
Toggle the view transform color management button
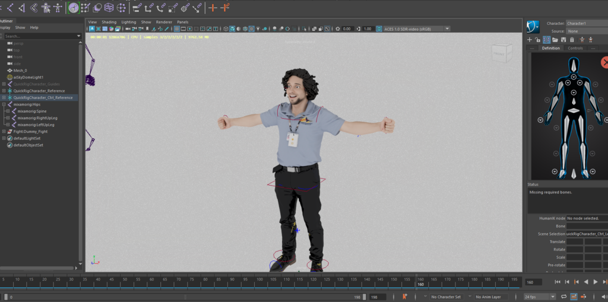(x=379, y=28)
